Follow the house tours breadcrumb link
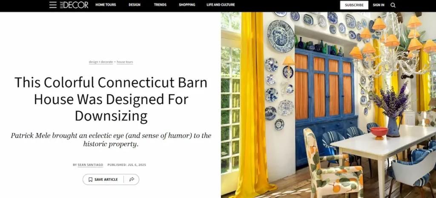Image resolution: width=436 pixels, height=198 pixels. click(125, 62)
